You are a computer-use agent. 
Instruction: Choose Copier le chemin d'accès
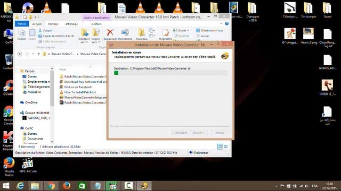pyautogui.click(x=56, y=36)
